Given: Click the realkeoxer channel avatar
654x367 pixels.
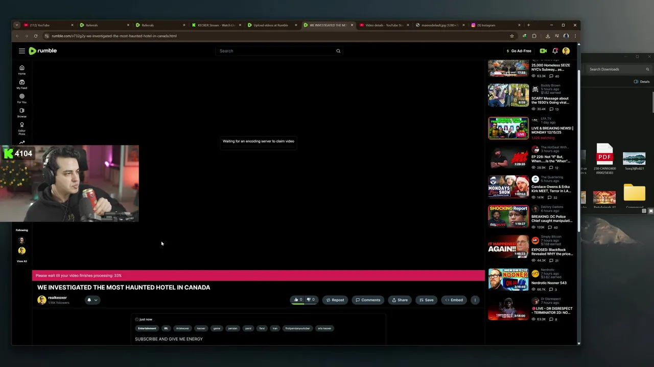Looking at the screenshot, I should pos(42,300).
